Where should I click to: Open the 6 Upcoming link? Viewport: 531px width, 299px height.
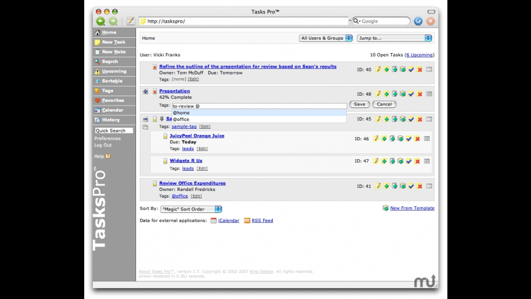point(419,55)
